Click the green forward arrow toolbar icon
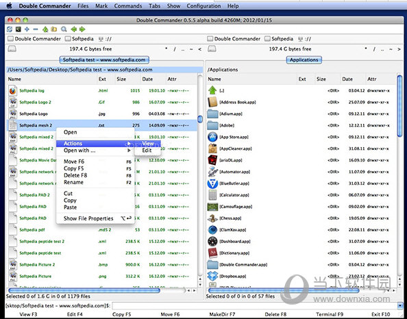407x319 pixels. pyautogui.click(x=82, y=29)
